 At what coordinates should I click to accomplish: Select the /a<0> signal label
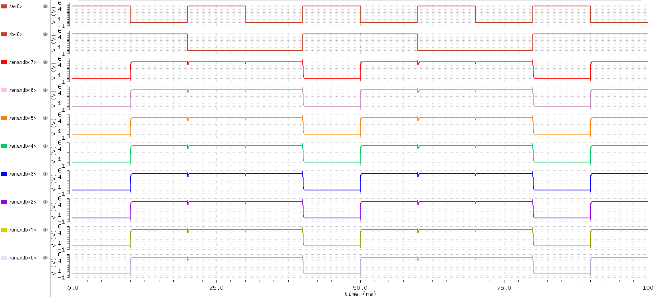[16, 6]
